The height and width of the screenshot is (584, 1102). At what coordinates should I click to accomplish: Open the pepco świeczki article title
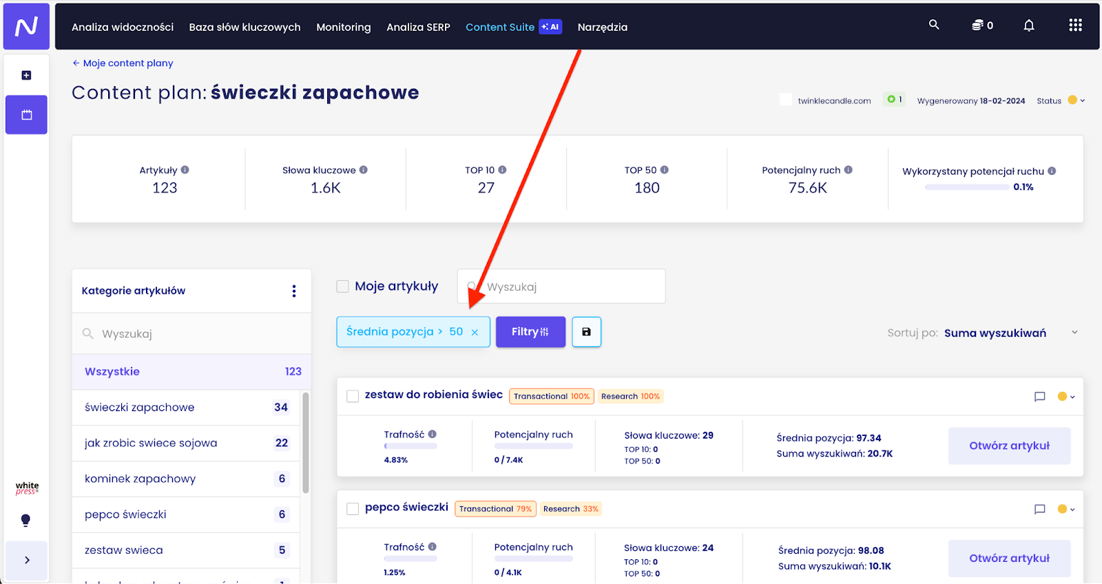click(406, 508)
